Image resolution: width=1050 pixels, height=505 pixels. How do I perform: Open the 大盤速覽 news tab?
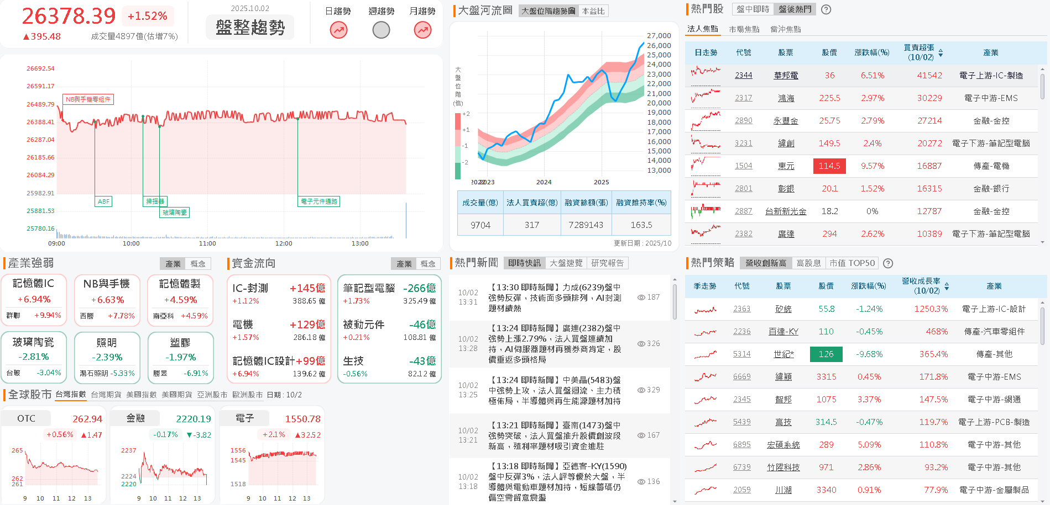pos(566,263)
